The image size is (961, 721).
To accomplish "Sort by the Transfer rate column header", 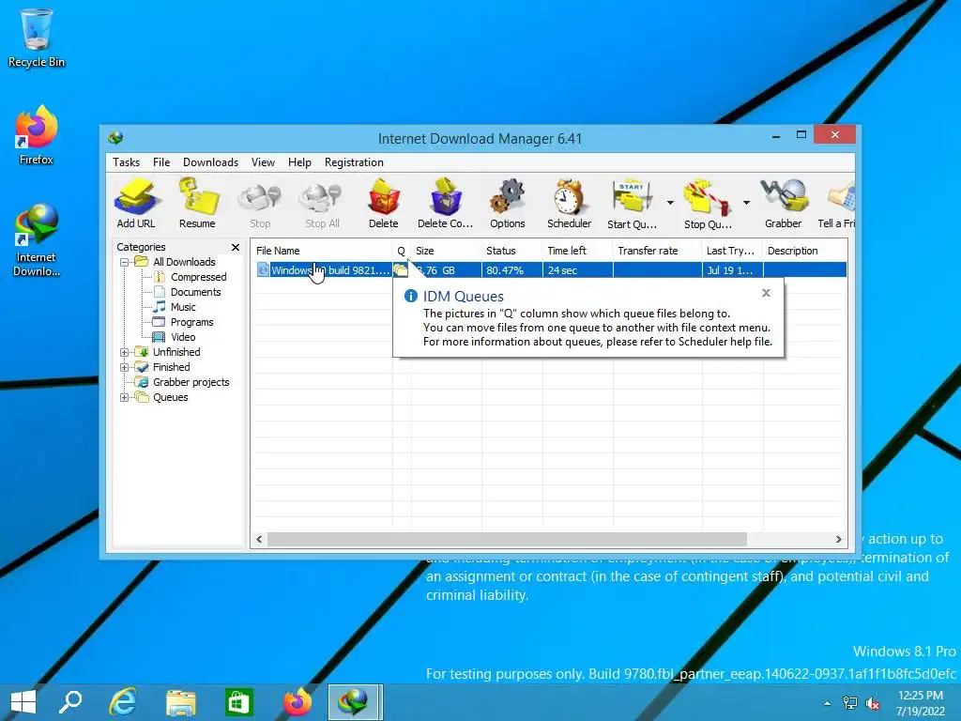I will (x=657, y=251).
